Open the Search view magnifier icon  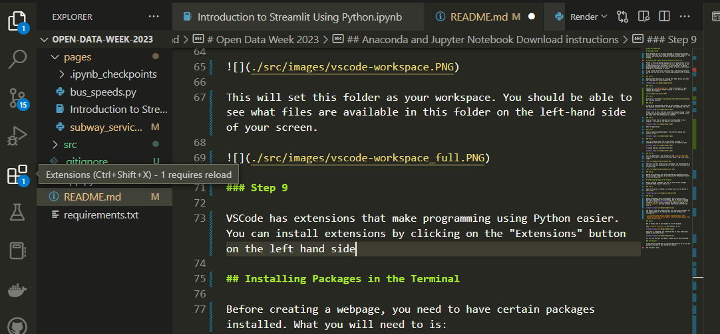[19, 58]
